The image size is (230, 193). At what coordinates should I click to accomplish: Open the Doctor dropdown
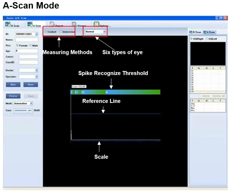coord(37,70)
